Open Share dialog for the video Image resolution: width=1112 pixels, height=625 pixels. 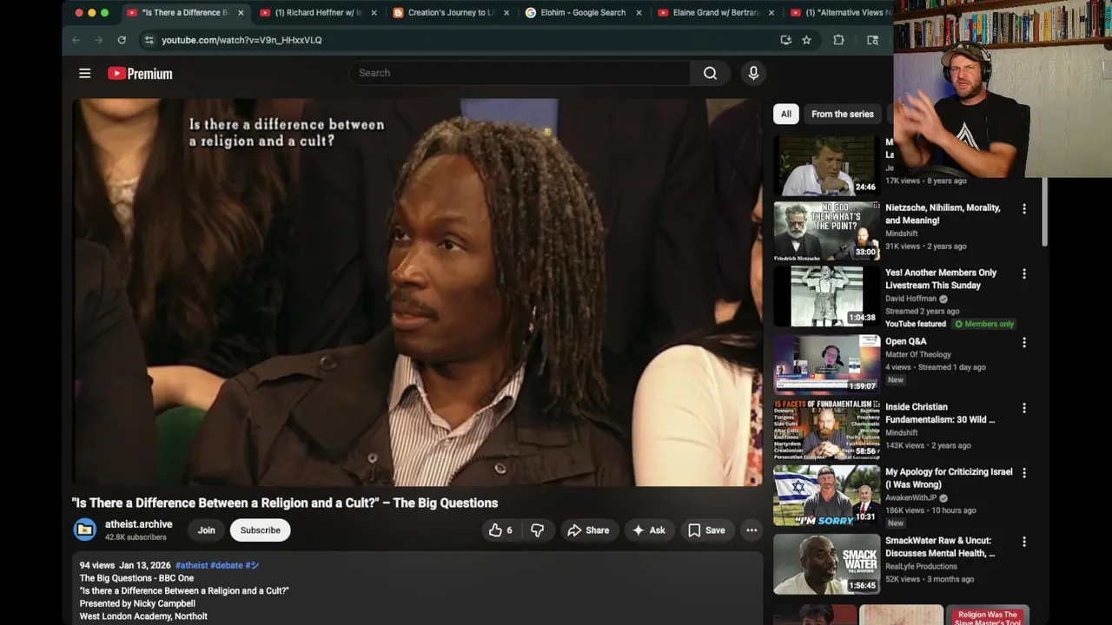click(x=588, y=530)
